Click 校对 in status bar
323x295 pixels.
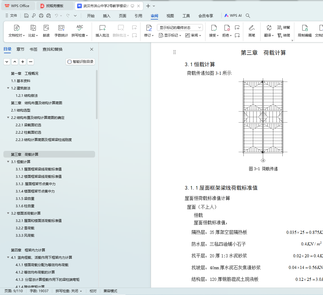(93, 291)
